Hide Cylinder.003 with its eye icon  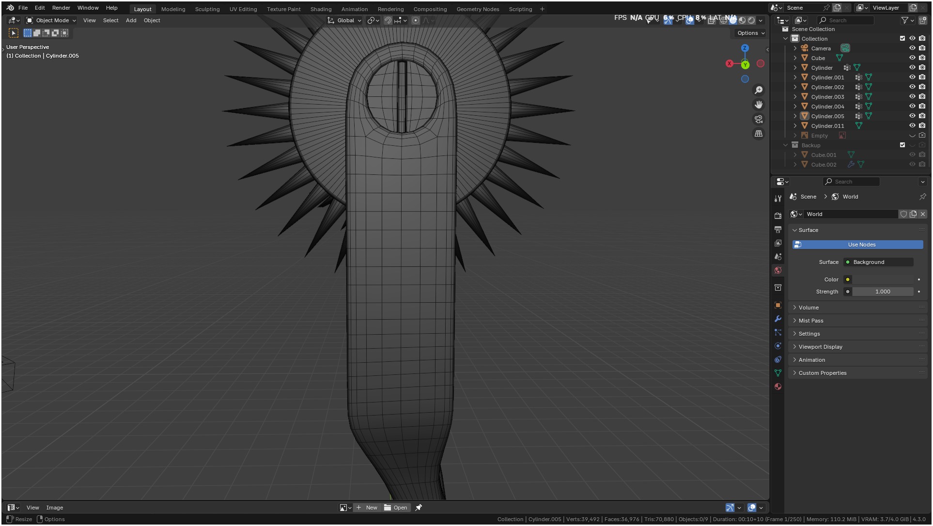coord(912,97)
